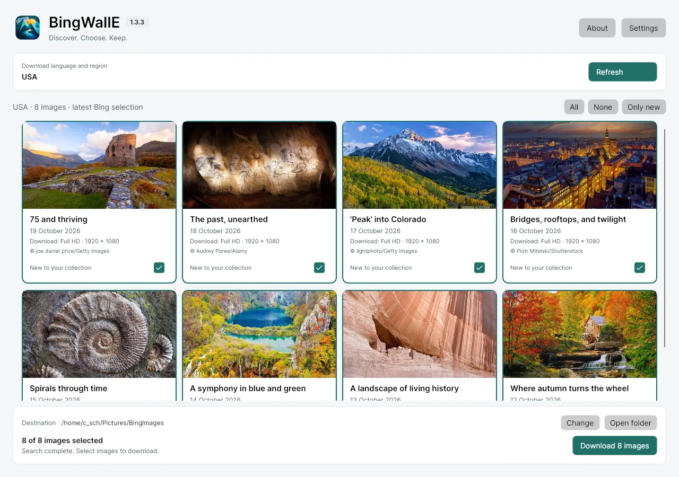The width and height of the screenshot is (679, 477).
Task: Open Settings
Action: tap(643, 28)
